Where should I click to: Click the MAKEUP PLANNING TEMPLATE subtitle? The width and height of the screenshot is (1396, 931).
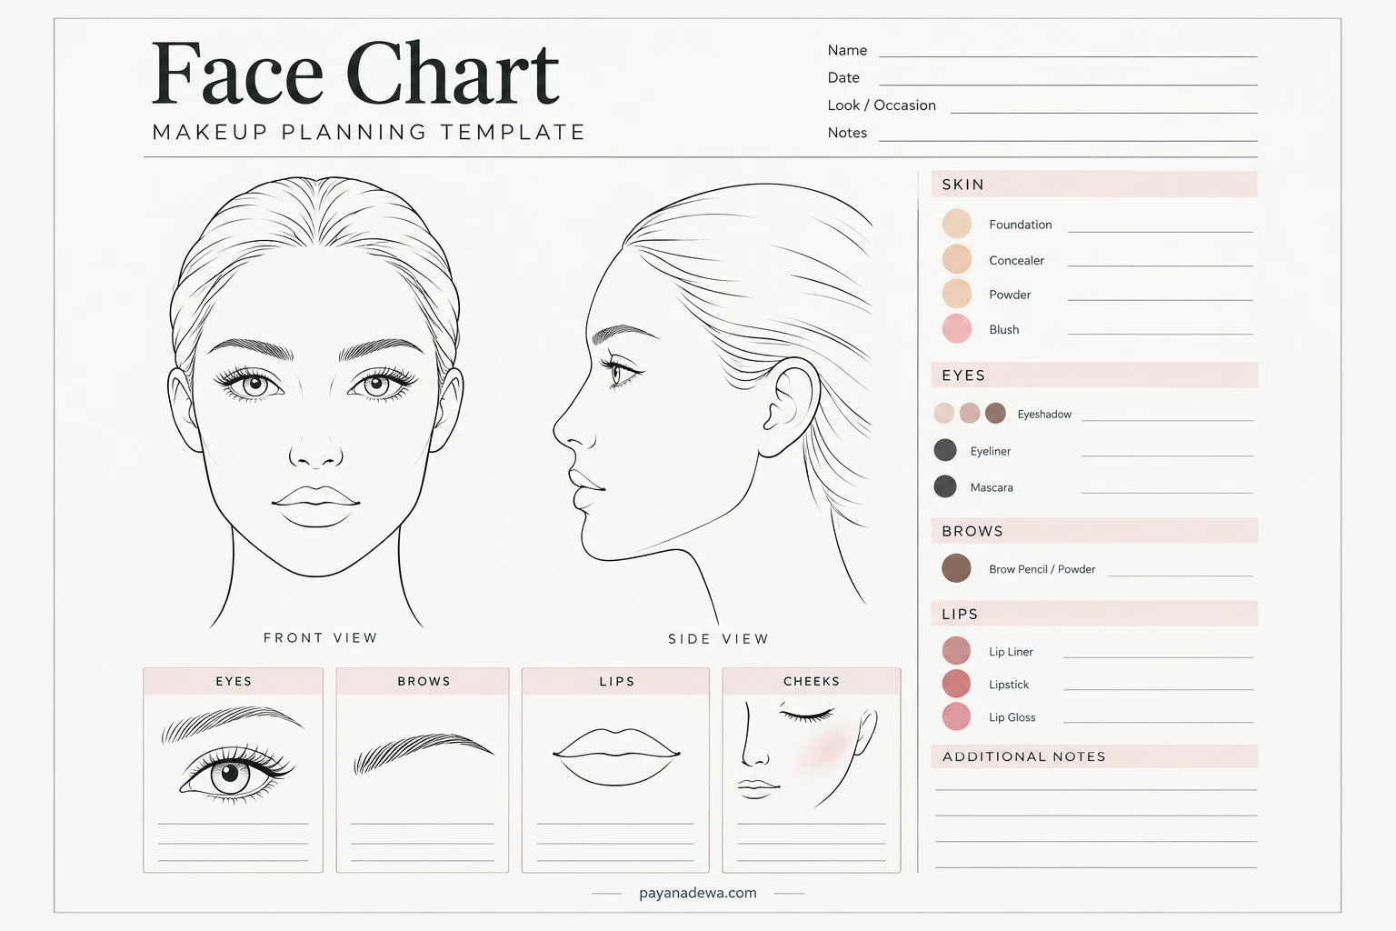click(x=368, y=132)
